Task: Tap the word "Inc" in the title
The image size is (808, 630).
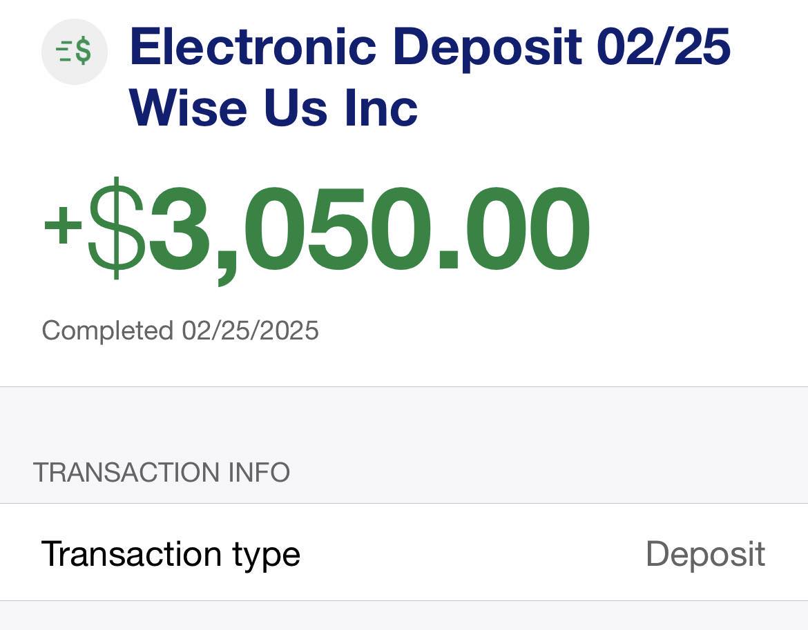Action: [382, 109]
